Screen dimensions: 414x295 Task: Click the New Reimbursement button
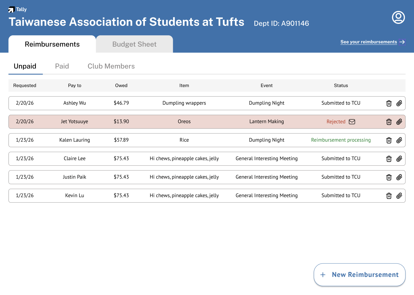[x=359, y=275]
